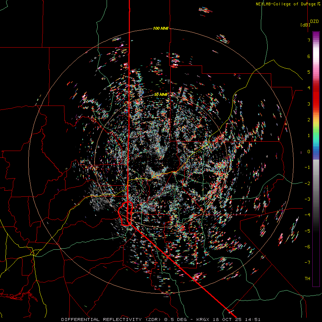Click the thick red outlined polygon on the map

click(126, 214)
